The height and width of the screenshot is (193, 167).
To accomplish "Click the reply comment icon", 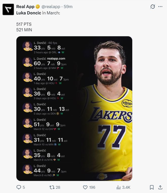I will (19, 187).
